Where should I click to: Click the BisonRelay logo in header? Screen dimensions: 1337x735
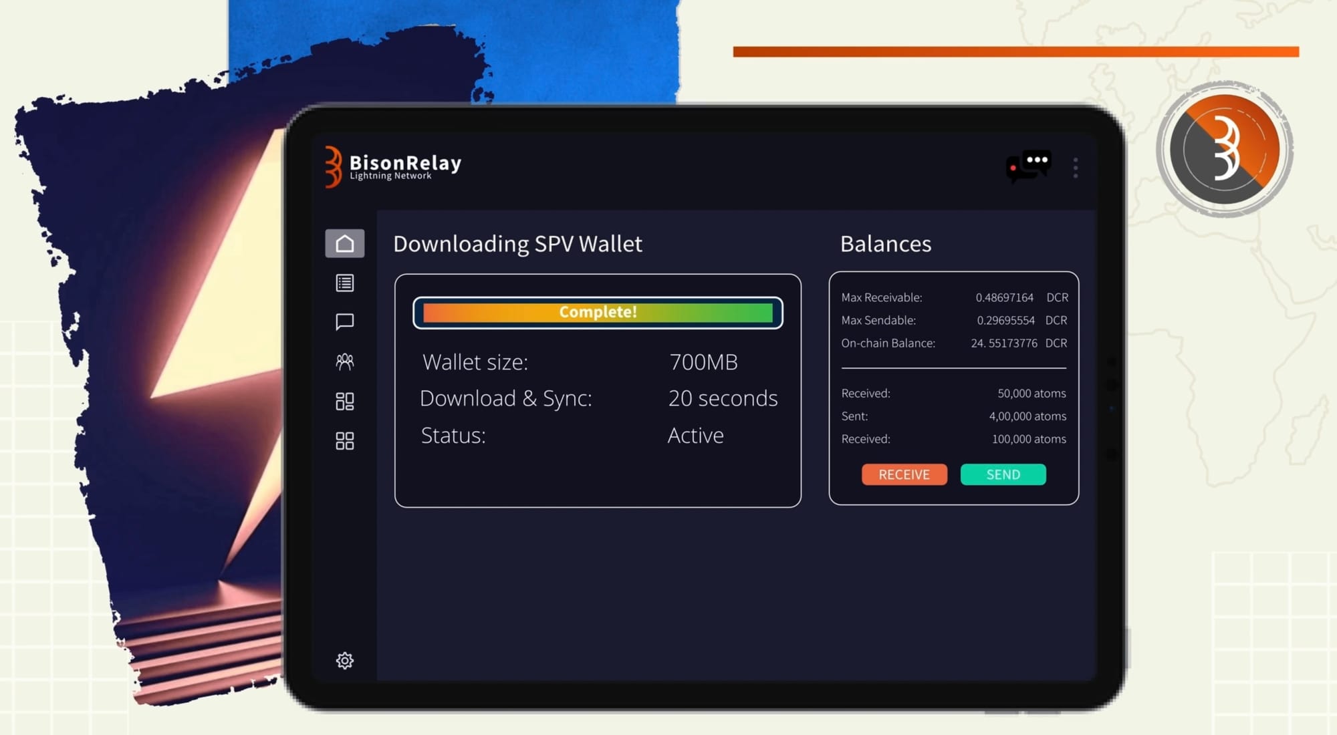(x=393, y=166)
